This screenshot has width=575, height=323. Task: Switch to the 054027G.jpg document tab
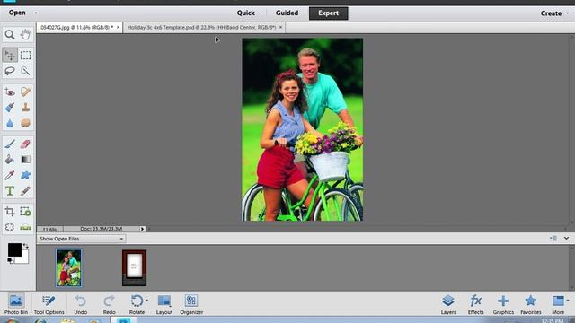point(76,28)
